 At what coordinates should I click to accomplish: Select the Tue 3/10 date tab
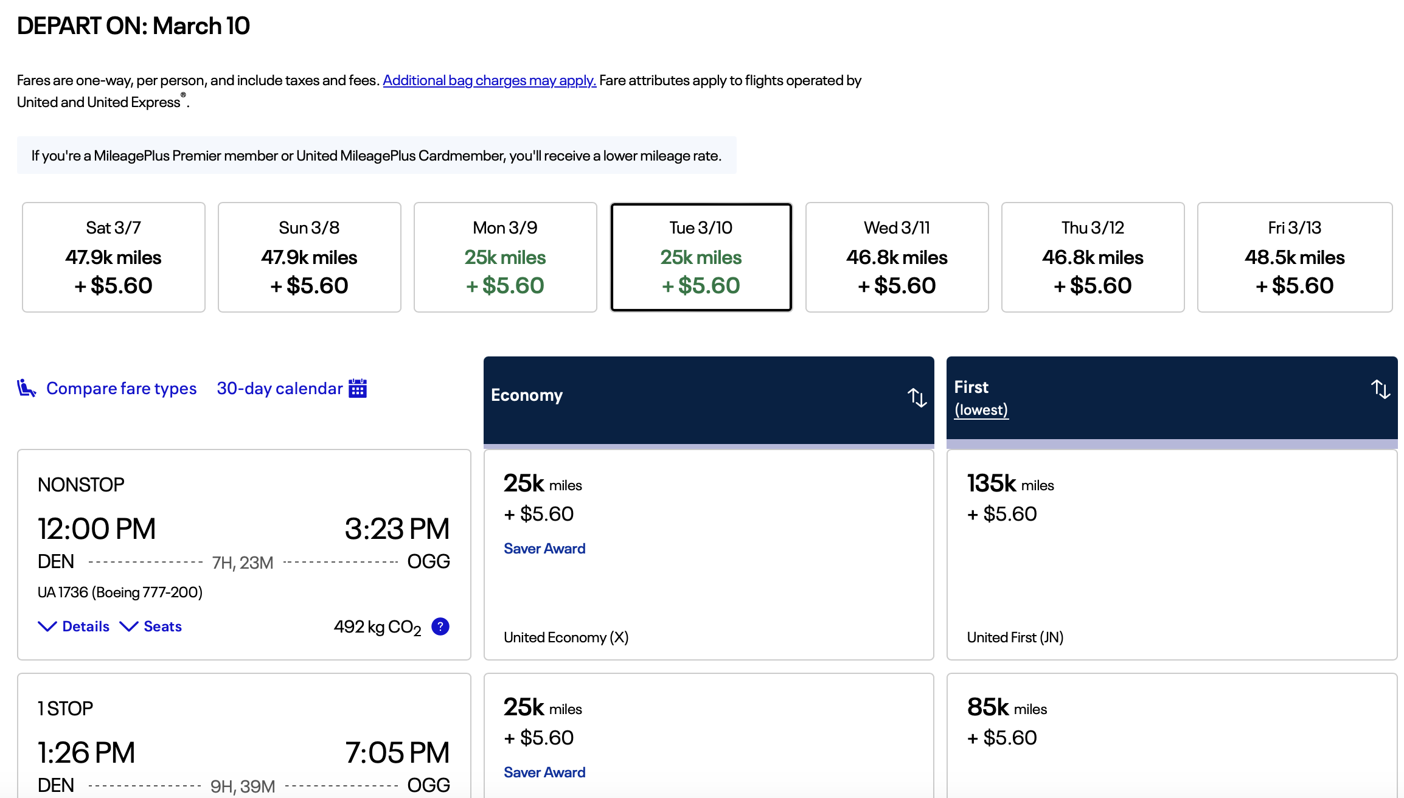(x=701, y=257)
